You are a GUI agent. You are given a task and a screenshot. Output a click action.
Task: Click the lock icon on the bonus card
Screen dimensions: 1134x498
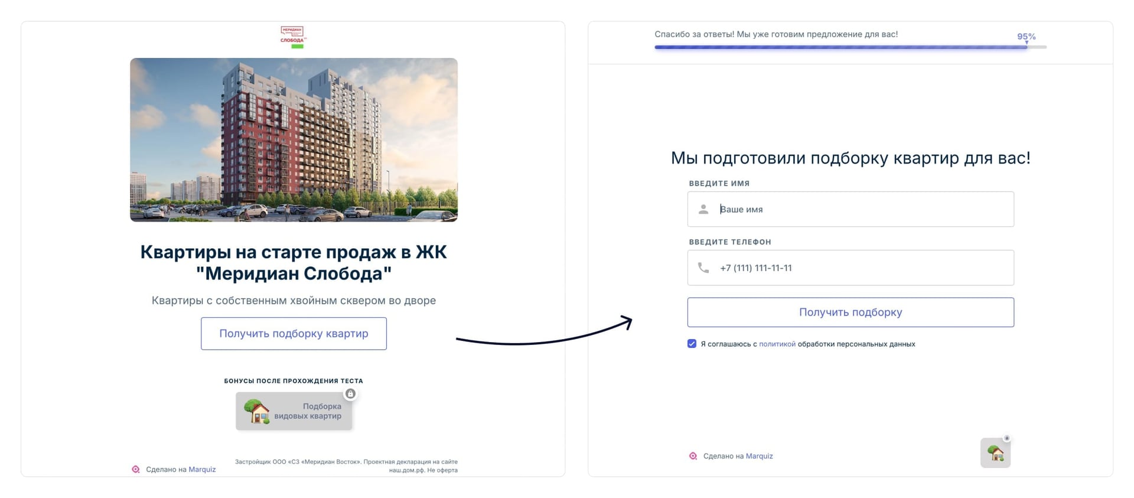[x=350, y=393]
